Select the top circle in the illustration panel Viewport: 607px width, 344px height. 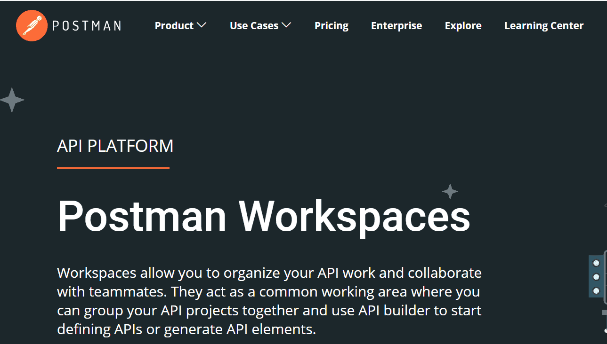point(596,263)
